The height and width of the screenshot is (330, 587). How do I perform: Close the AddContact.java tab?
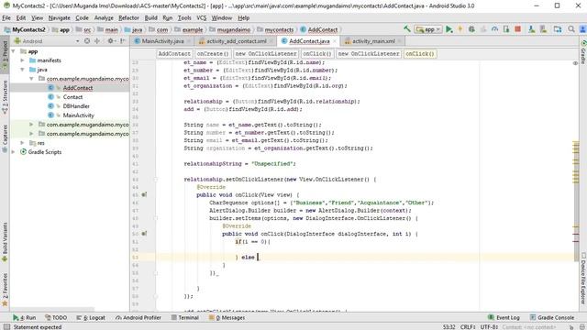click(x=334, y=41)
